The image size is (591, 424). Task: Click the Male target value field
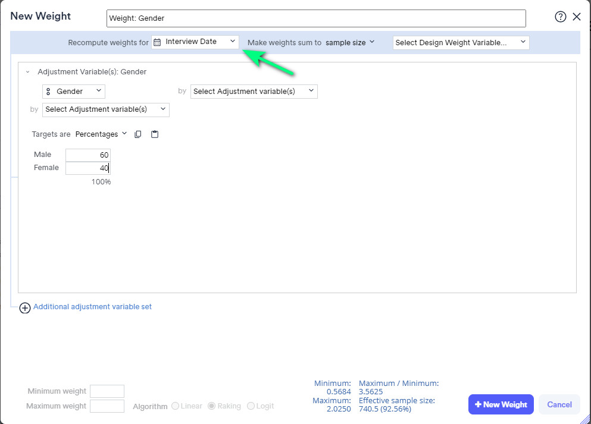[88, 155]
